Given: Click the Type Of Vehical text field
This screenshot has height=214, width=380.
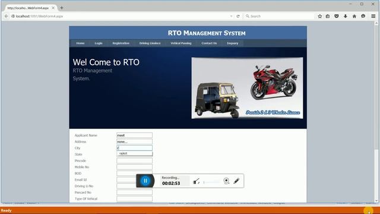Looking at the screenshot, I should [134, 199].
